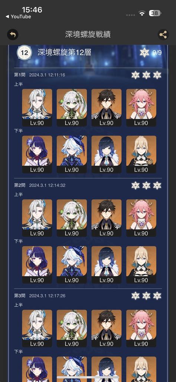
Task: Tap the 深境螺旋戰績 page title
Action: coord(88,34)
